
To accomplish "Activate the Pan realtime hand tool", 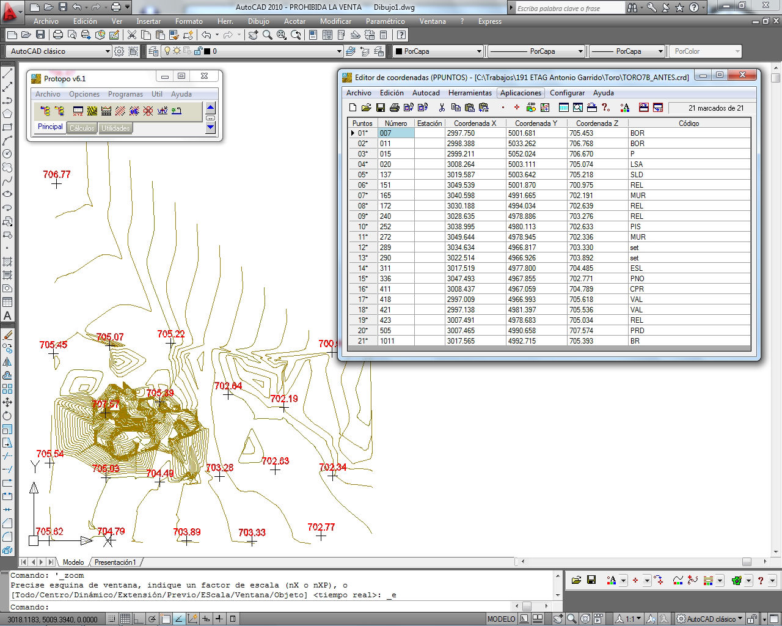I will click(x=254, y=35).
